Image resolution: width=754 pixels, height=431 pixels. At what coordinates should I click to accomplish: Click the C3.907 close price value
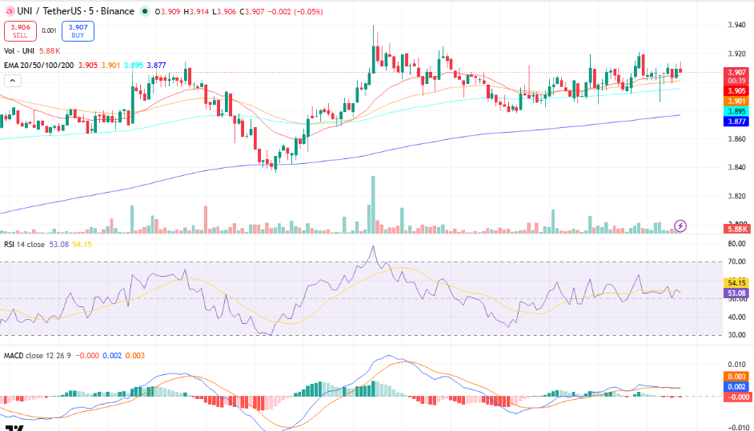[251, 11]
